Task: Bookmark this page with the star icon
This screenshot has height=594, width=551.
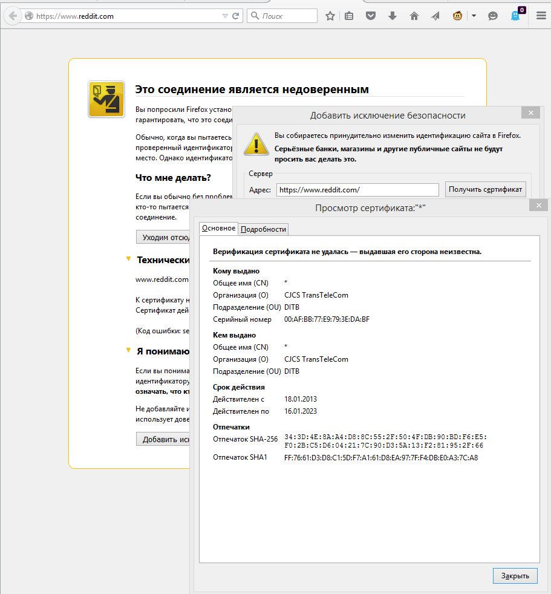Action: (x=330, y=16)
